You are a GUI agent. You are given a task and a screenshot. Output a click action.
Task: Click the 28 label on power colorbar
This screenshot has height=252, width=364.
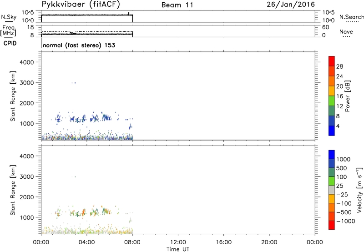point(339,66)
